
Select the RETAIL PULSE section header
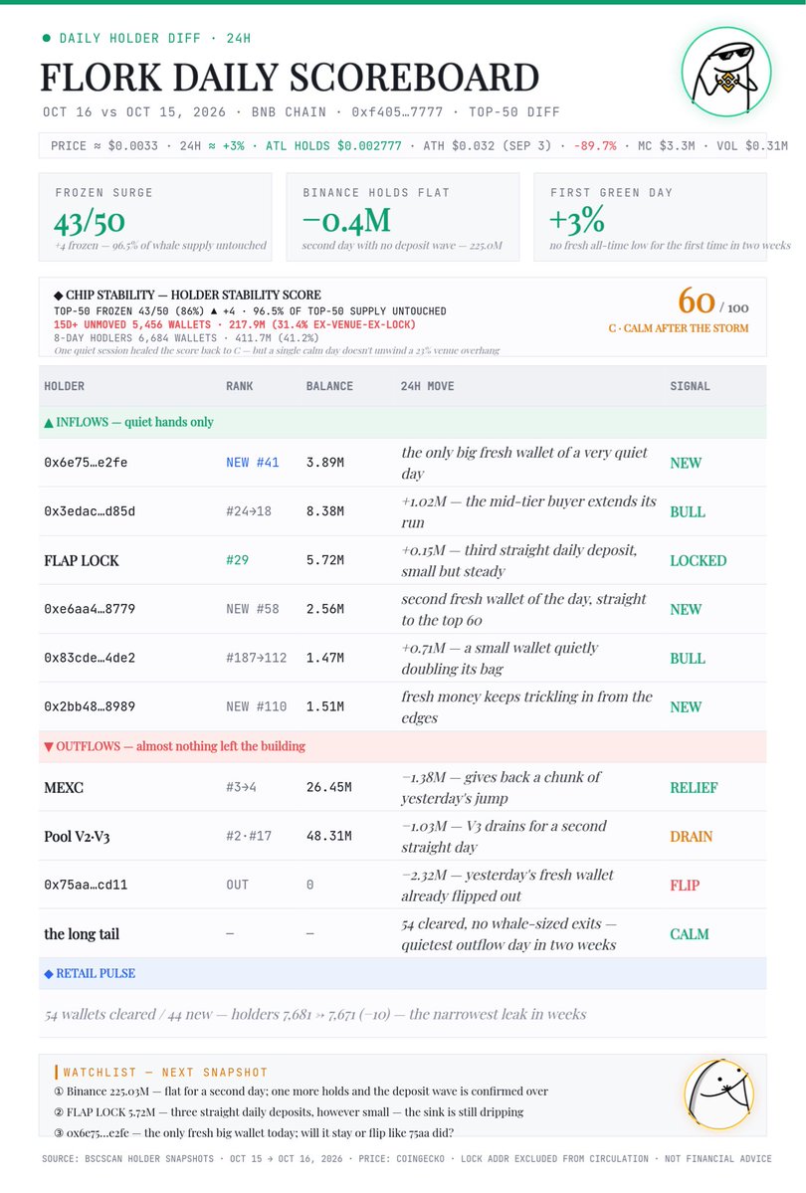(x=403, y=973)
